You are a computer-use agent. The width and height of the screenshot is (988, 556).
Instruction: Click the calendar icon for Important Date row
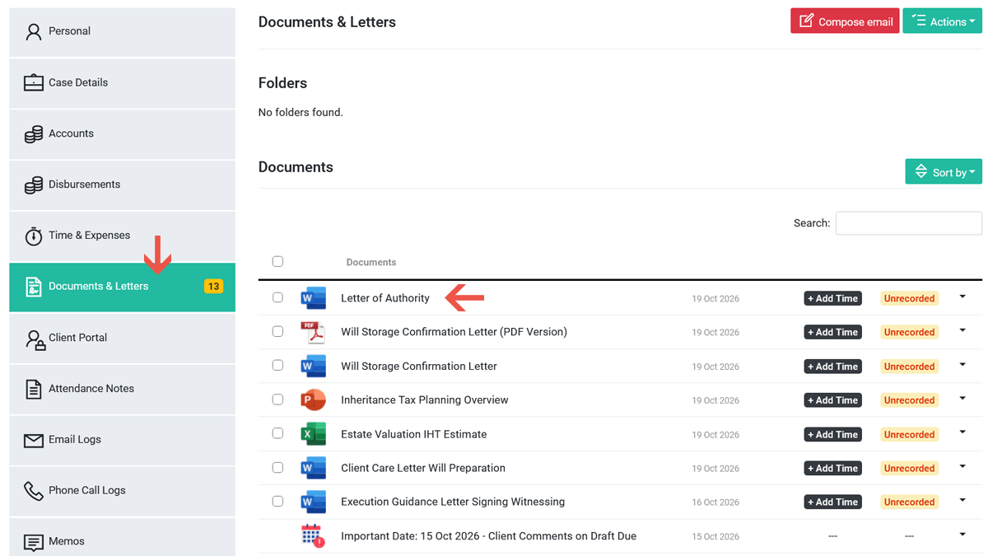tap(313, 535)
